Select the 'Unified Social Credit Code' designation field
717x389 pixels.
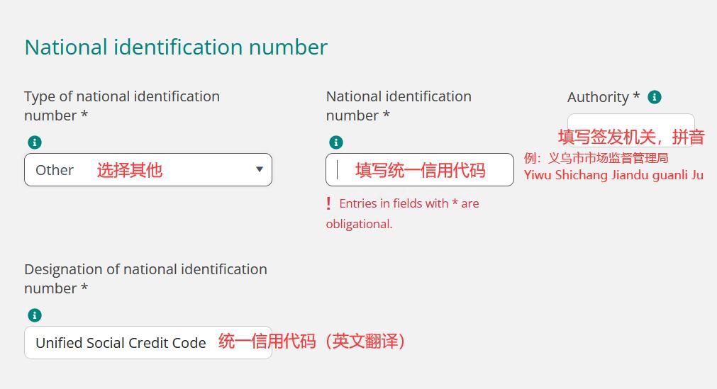point(148,342)
